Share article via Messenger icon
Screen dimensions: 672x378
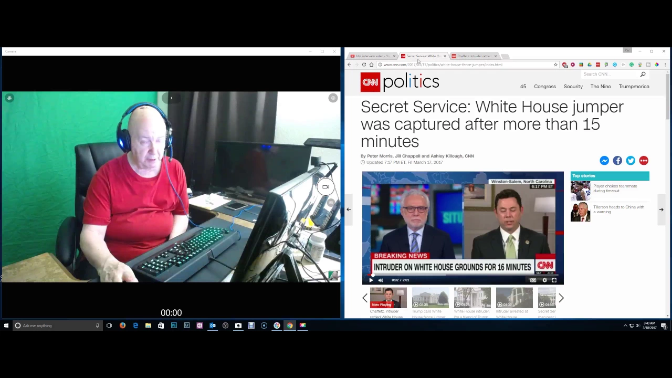[x=604, y=161]
